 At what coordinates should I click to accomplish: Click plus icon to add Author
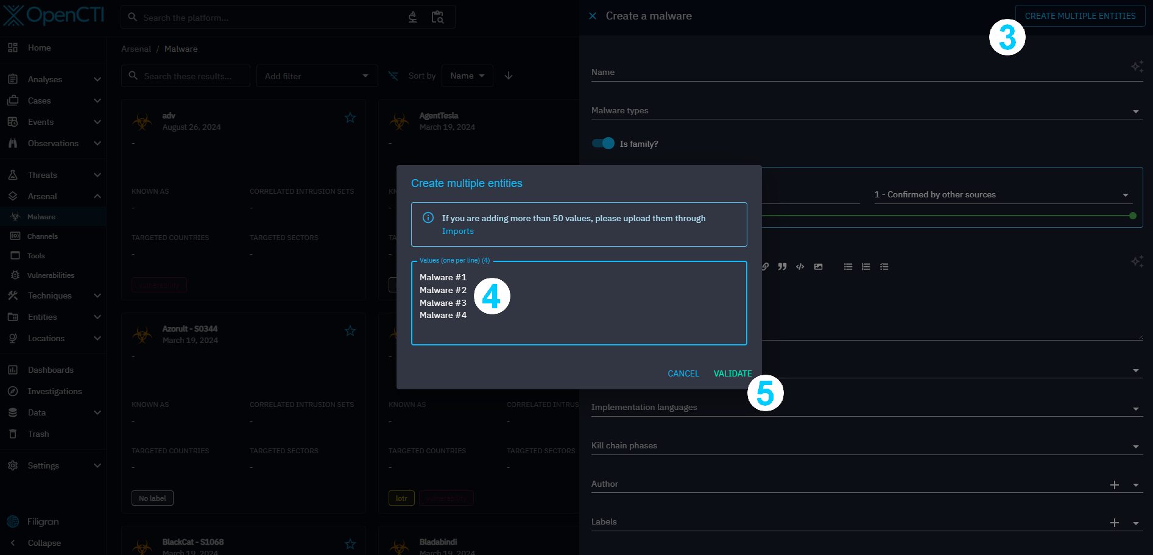coord(1114,485)
